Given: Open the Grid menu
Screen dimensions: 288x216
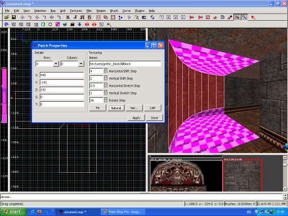Looking at the screenshot, I should pos(62,11).
